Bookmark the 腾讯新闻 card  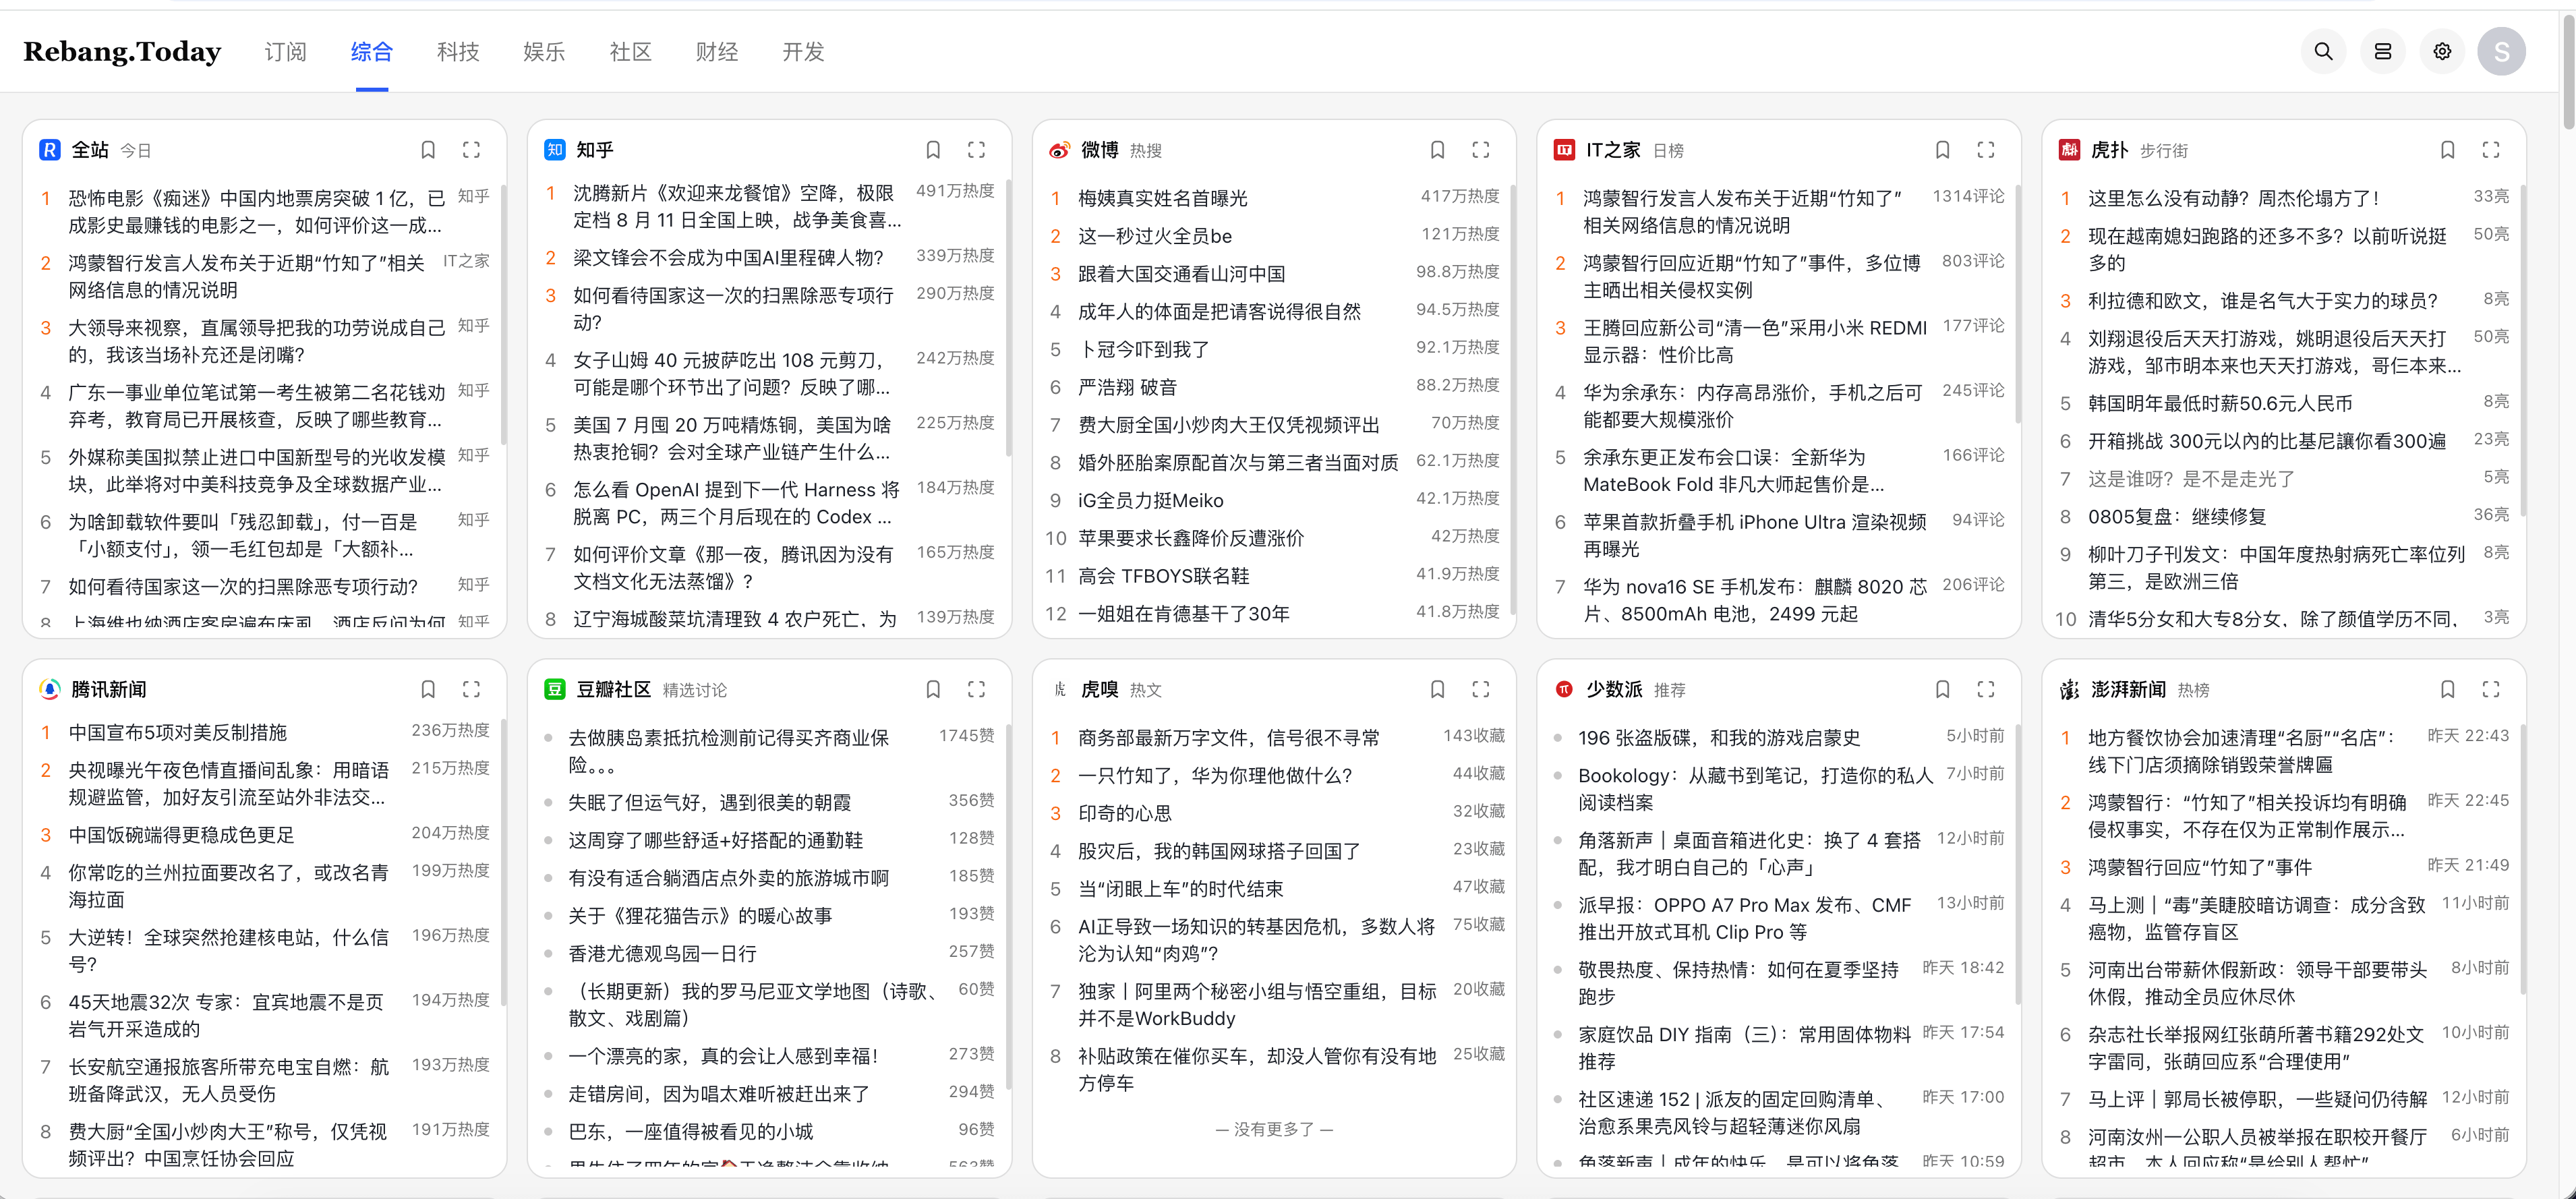point(428,689)
